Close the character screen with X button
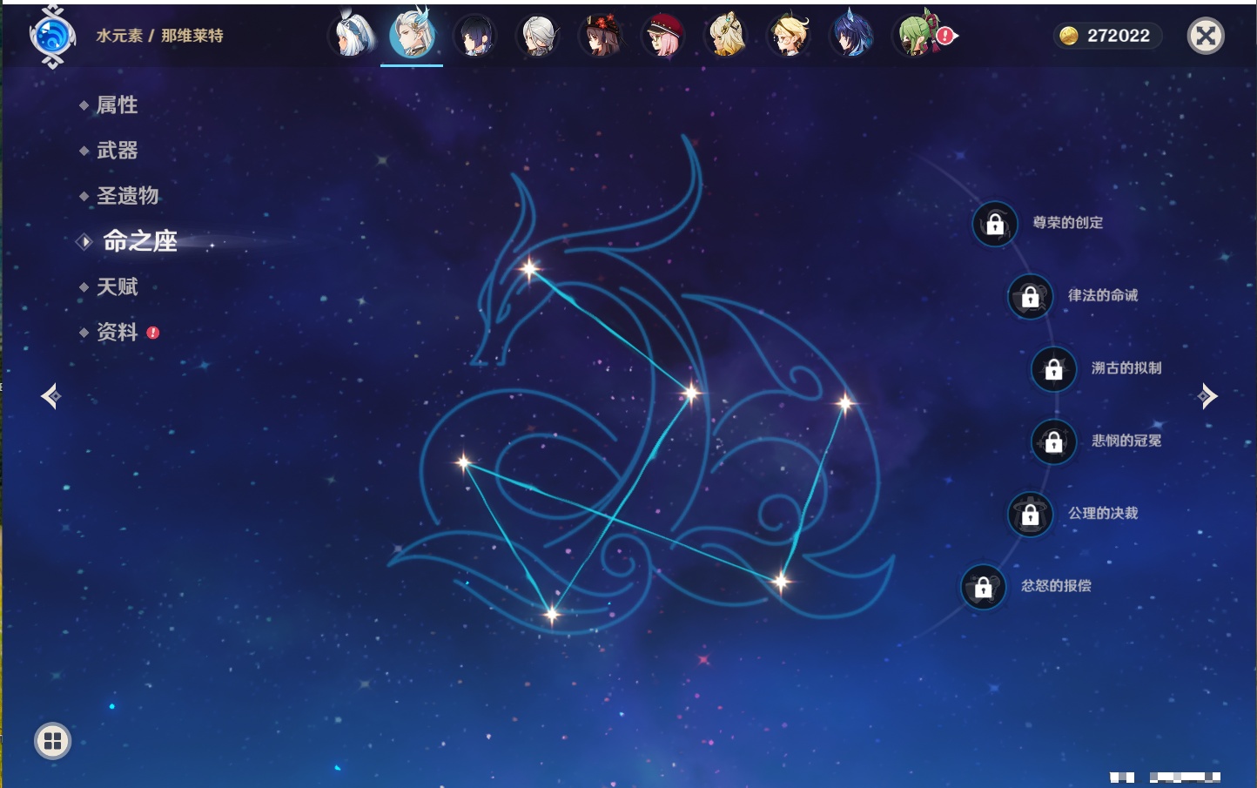This screenshot has height=788, width=1257. click(1206, 36)
